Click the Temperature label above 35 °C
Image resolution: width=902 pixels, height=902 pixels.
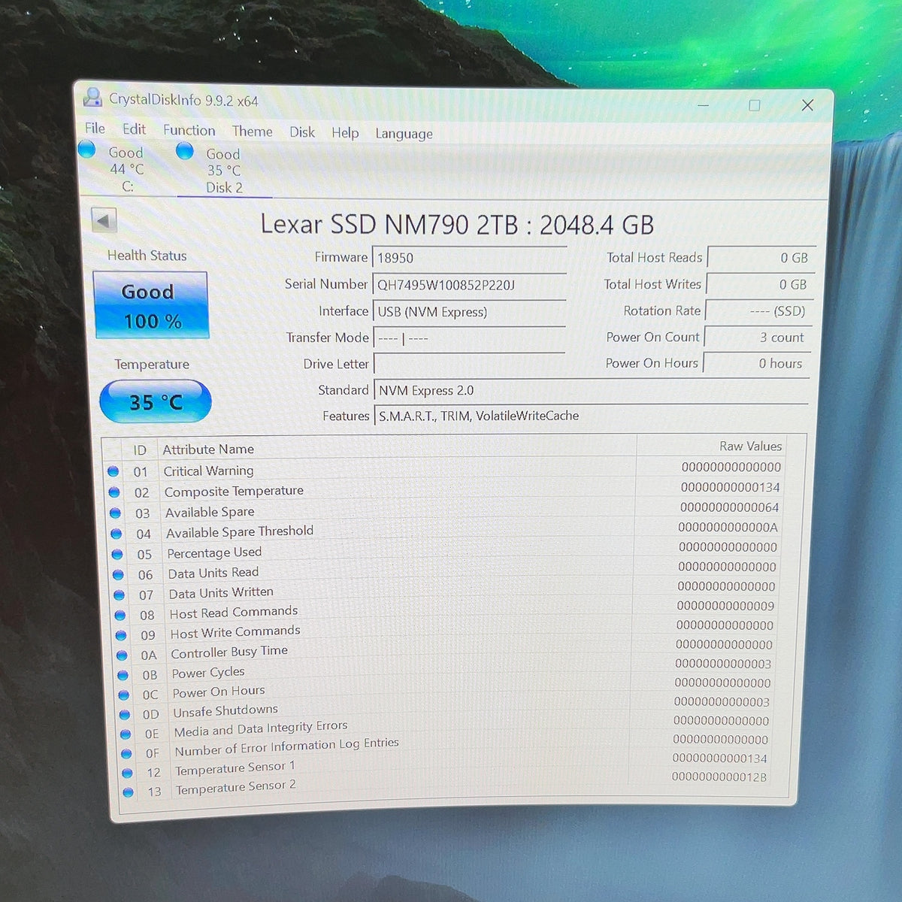tap(152, 365)
